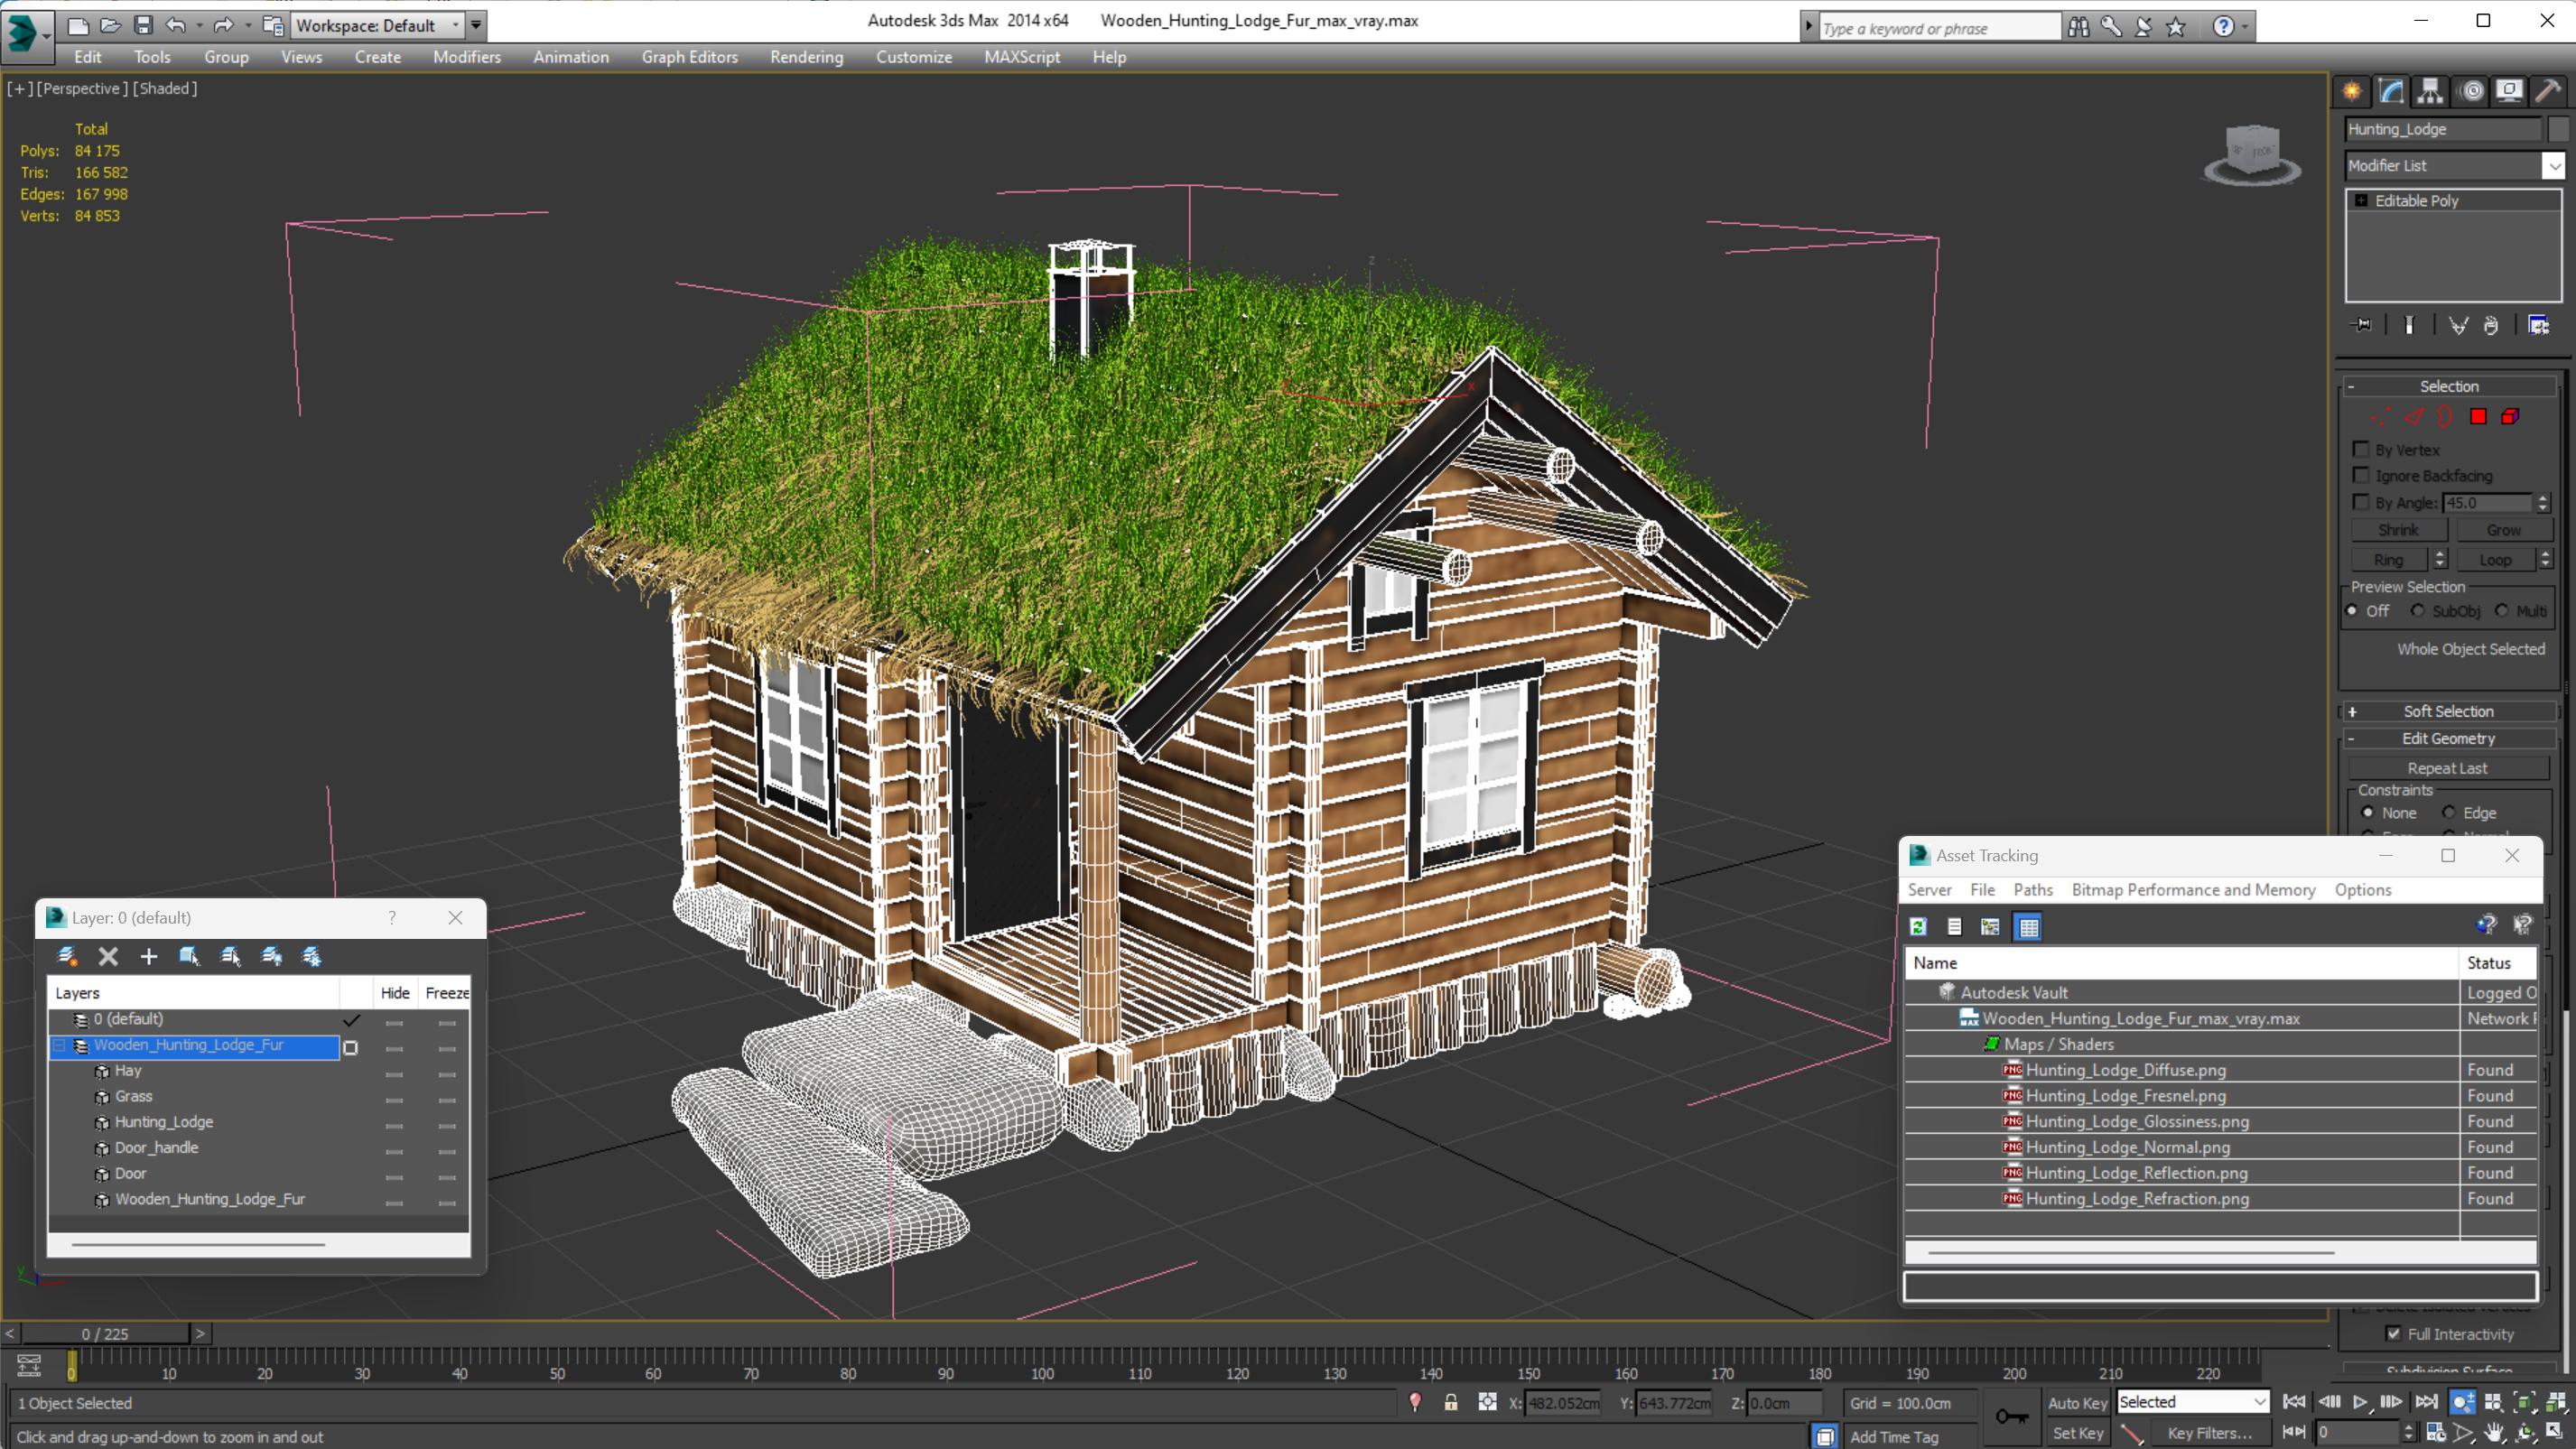Click Refresh icon in Asset Tracking
This screenshot has height=1449, width=2576.
1918,927
